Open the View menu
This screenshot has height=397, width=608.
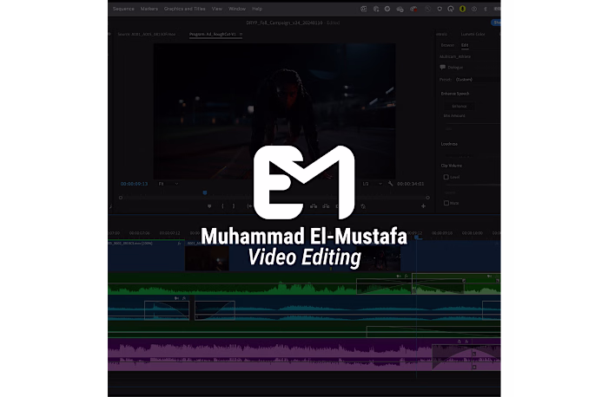(217, 9)
